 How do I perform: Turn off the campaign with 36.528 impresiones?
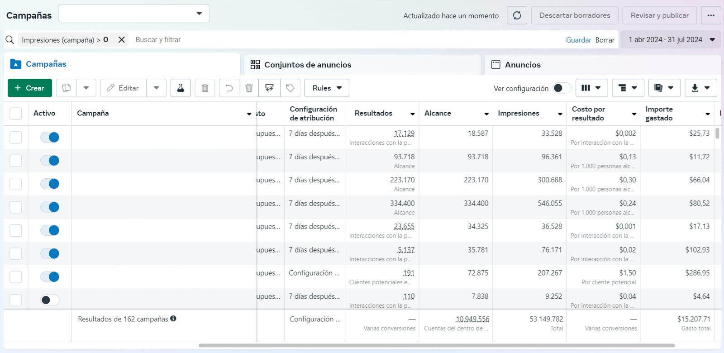[50, 230]
